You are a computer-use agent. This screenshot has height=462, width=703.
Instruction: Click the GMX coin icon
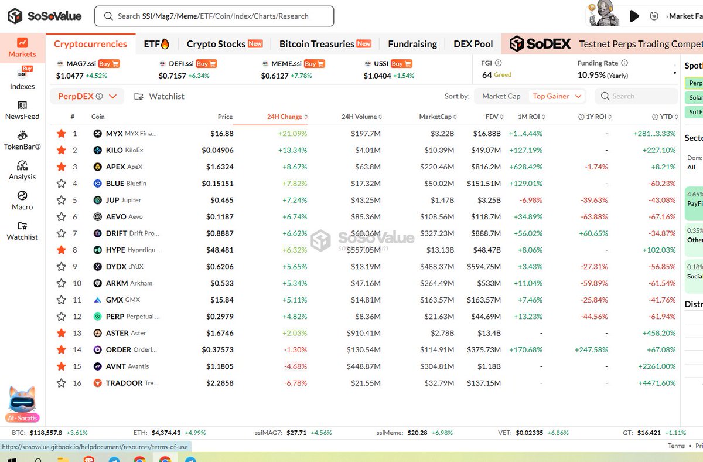click(x=98, y=300)
